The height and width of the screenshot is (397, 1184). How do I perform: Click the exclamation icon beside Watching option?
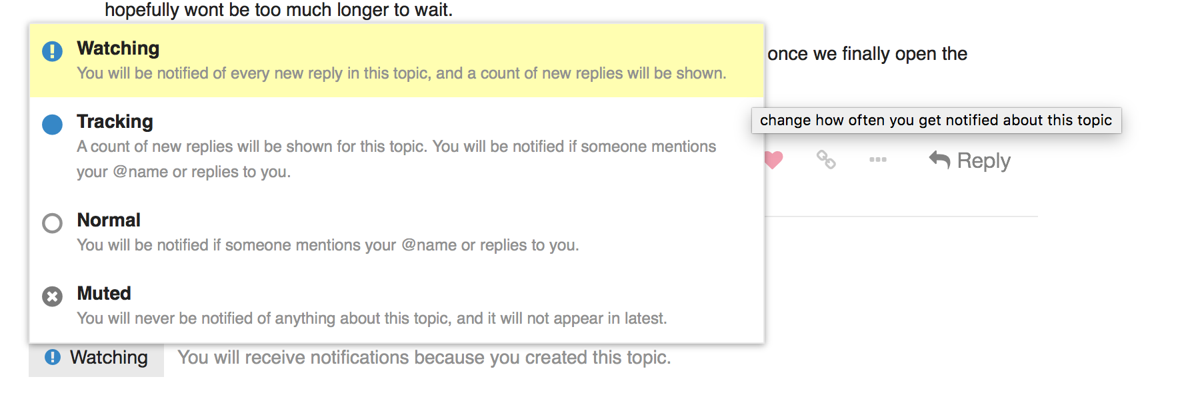click(x=52, y=51)
